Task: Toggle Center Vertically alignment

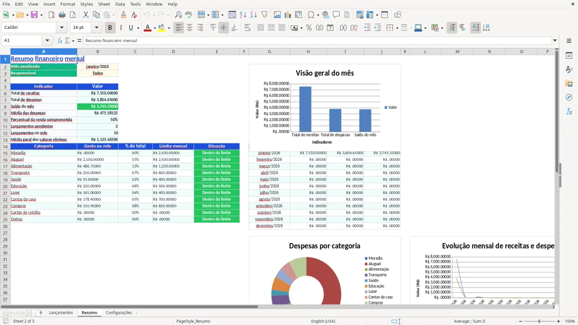Action: click(223, 28)
